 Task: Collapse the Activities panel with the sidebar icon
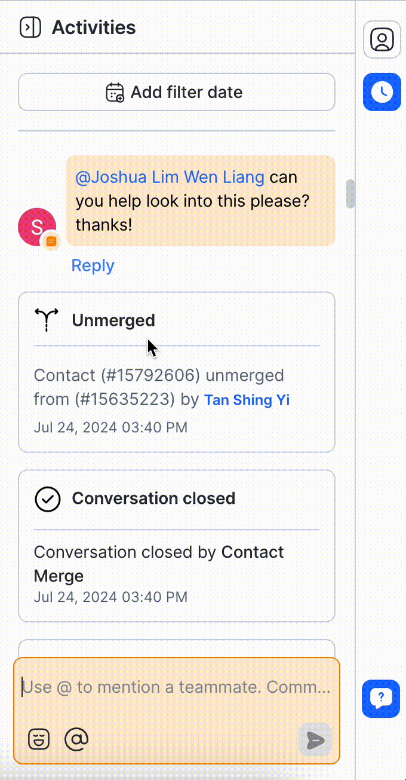click(30, 27)
